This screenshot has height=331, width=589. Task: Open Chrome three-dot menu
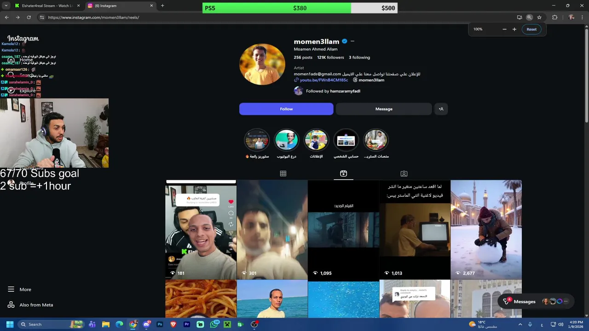tap(582, 17)
